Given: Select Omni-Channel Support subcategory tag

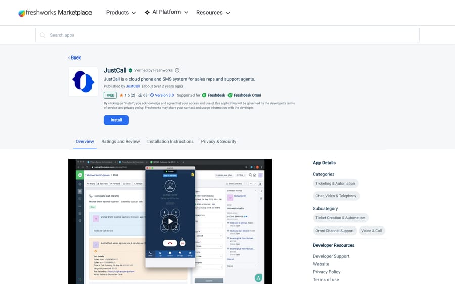Looking at the screenshot, I should (x=335, y=231).
